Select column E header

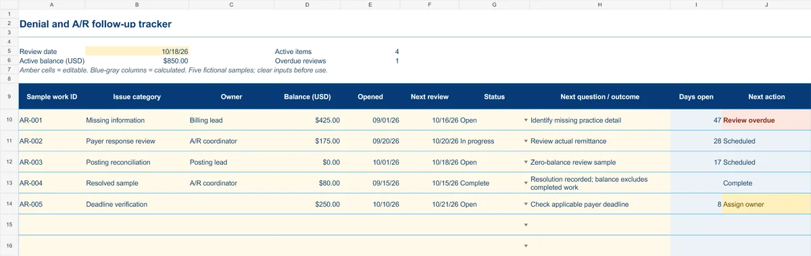[370, 5]
